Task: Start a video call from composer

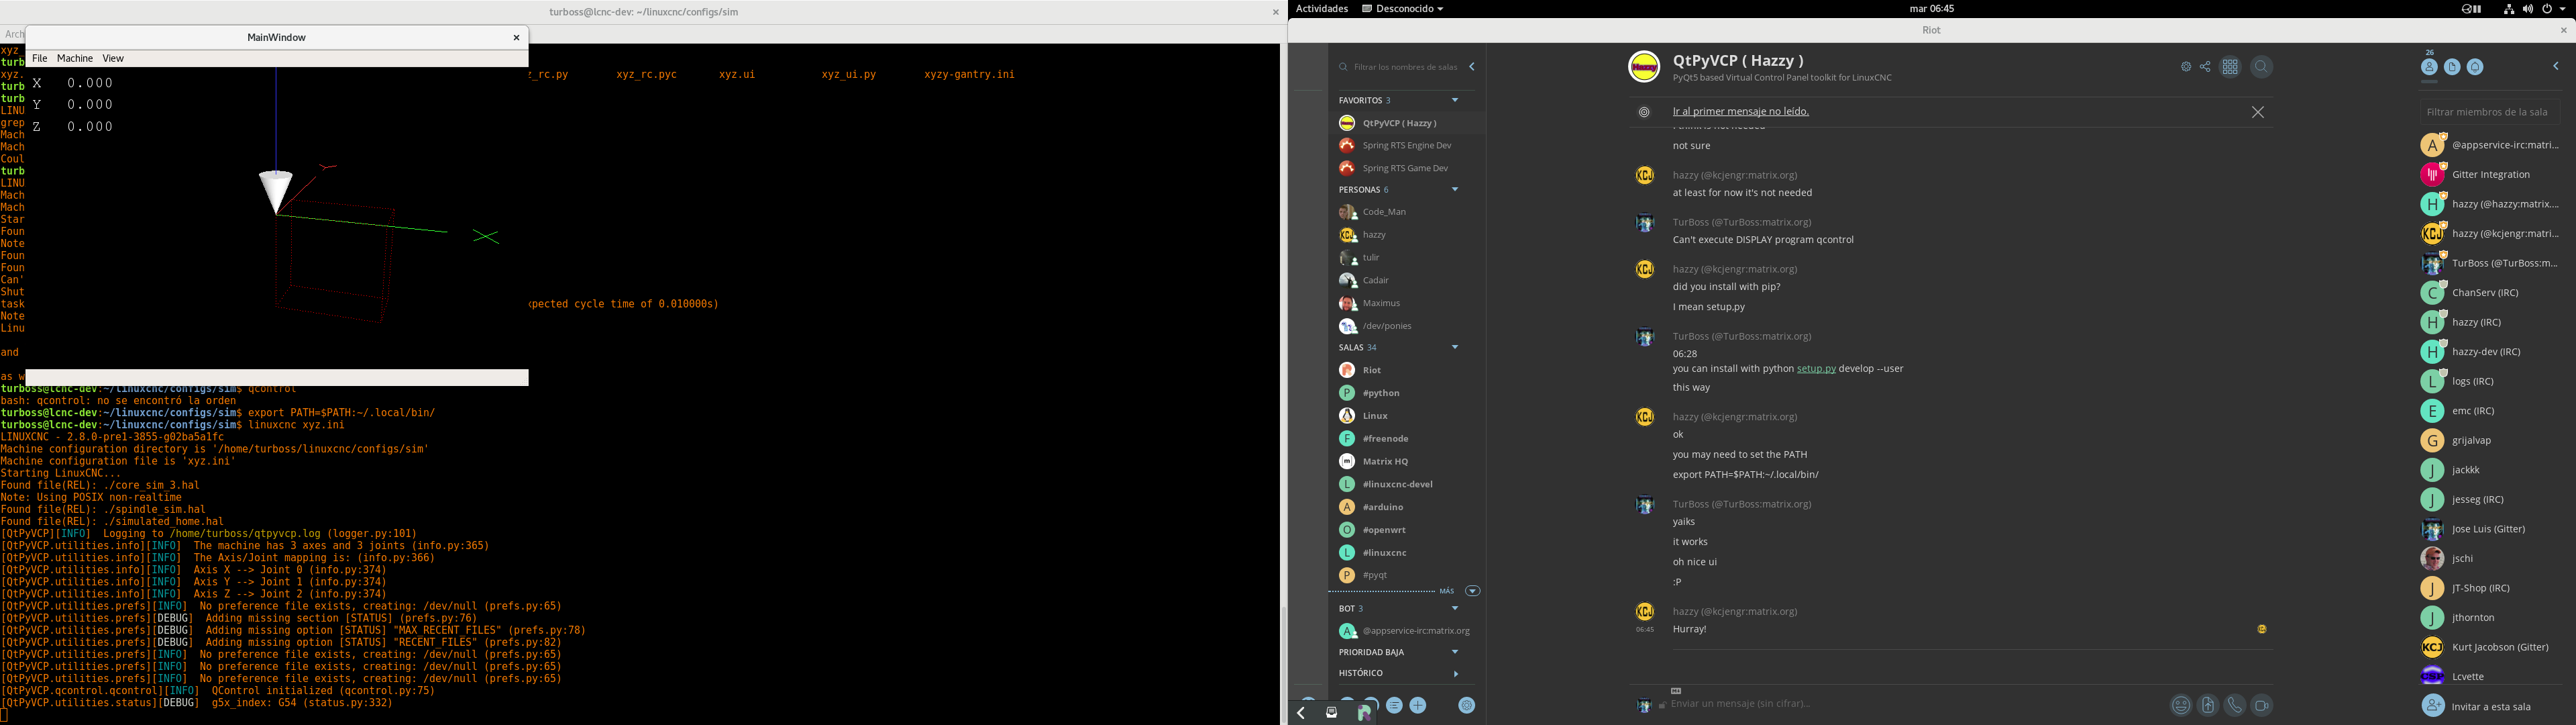Action: tap(2261, 705)
